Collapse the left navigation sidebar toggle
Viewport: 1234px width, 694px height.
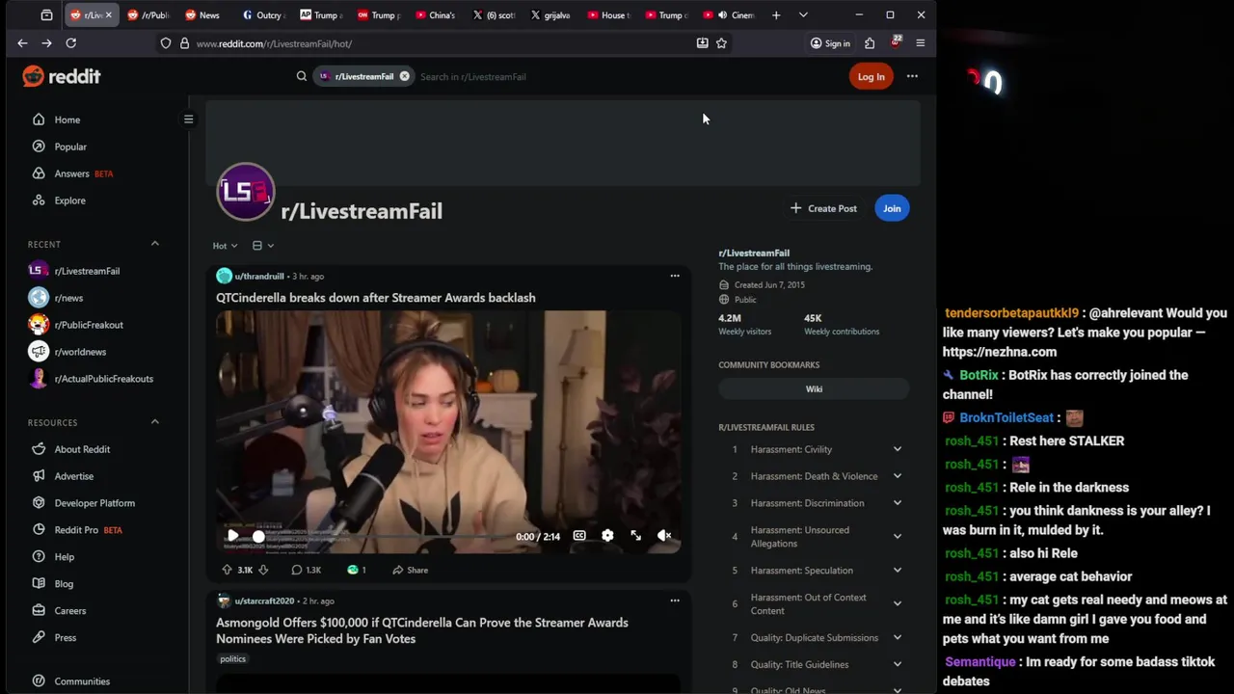189,120
